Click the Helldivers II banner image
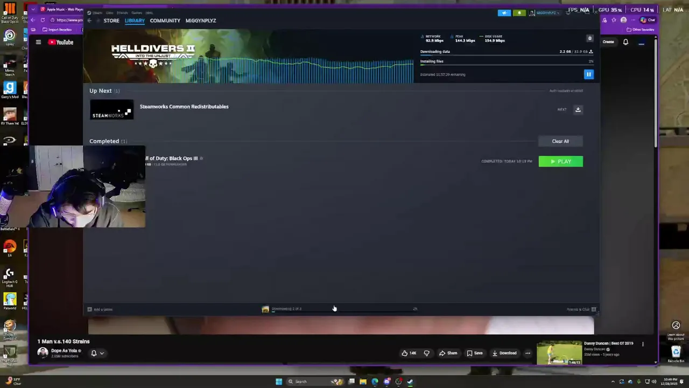 (248, 56)
